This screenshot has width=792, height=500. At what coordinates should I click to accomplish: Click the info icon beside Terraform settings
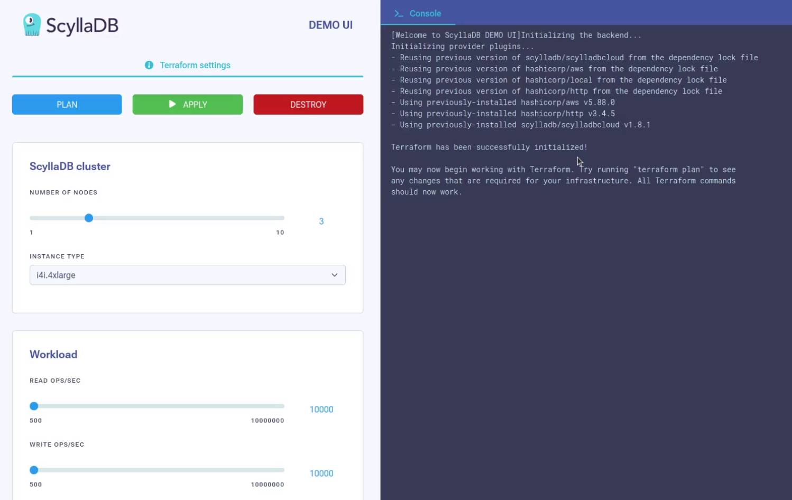(x=149, y=65)
